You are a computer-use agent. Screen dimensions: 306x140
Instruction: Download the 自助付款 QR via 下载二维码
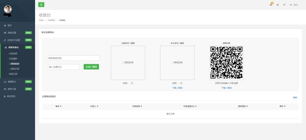click(x=226, y=88)
